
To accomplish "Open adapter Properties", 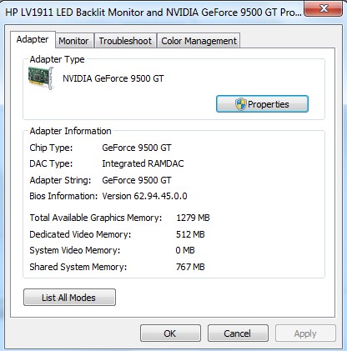I will [x=262, y=104].
